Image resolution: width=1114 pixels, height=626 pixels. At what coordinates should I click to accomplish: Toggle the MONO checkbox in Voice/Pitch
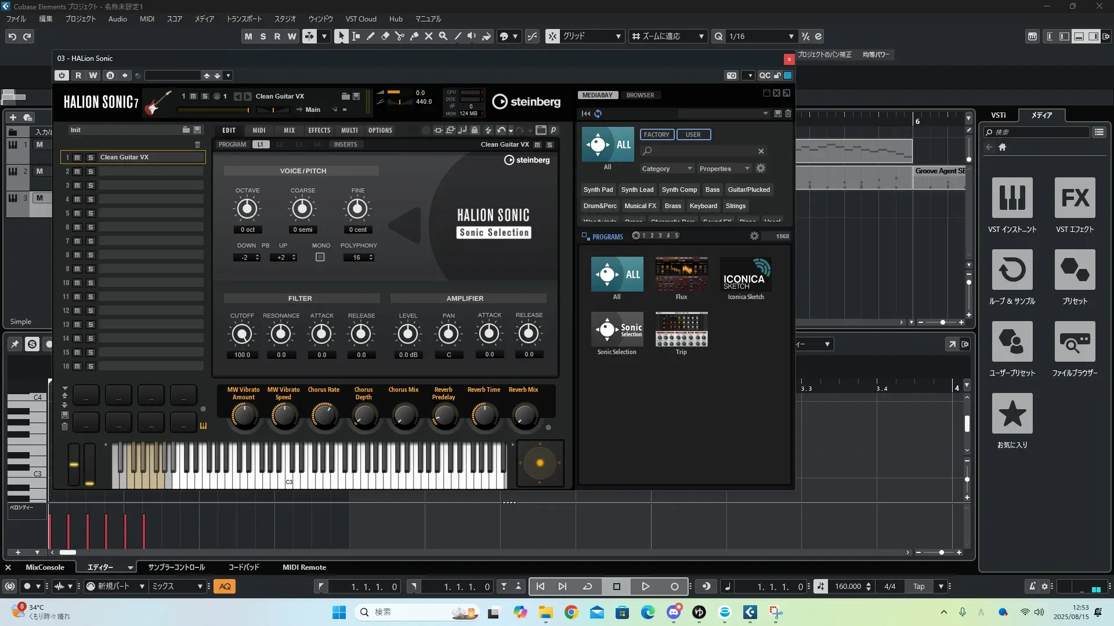[320, 257]
